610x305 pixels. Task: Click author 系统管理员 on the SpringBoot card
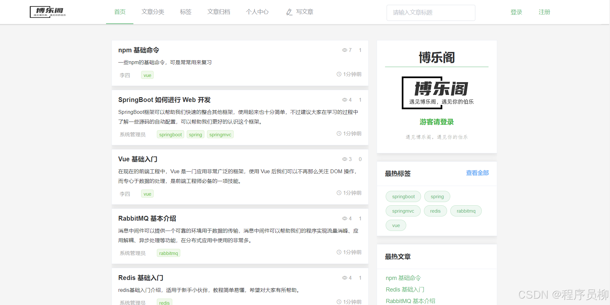coord(132,134)
